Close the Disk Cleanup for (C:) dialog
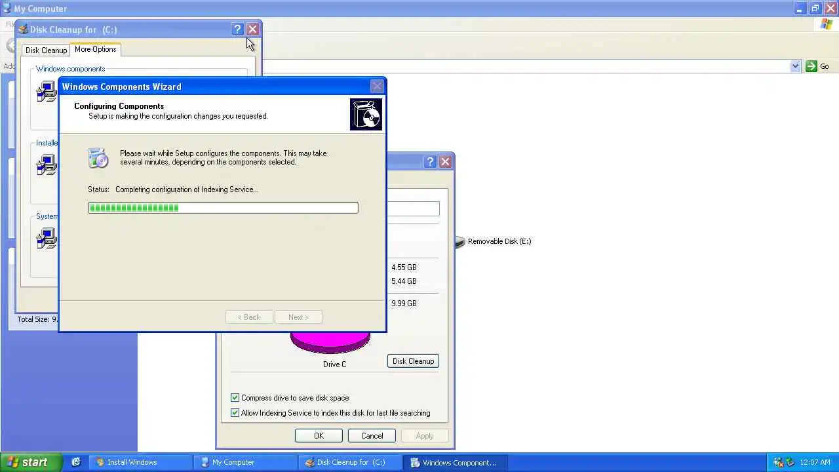This screenshot has height=472, width=839. click(x=252, y=29)
